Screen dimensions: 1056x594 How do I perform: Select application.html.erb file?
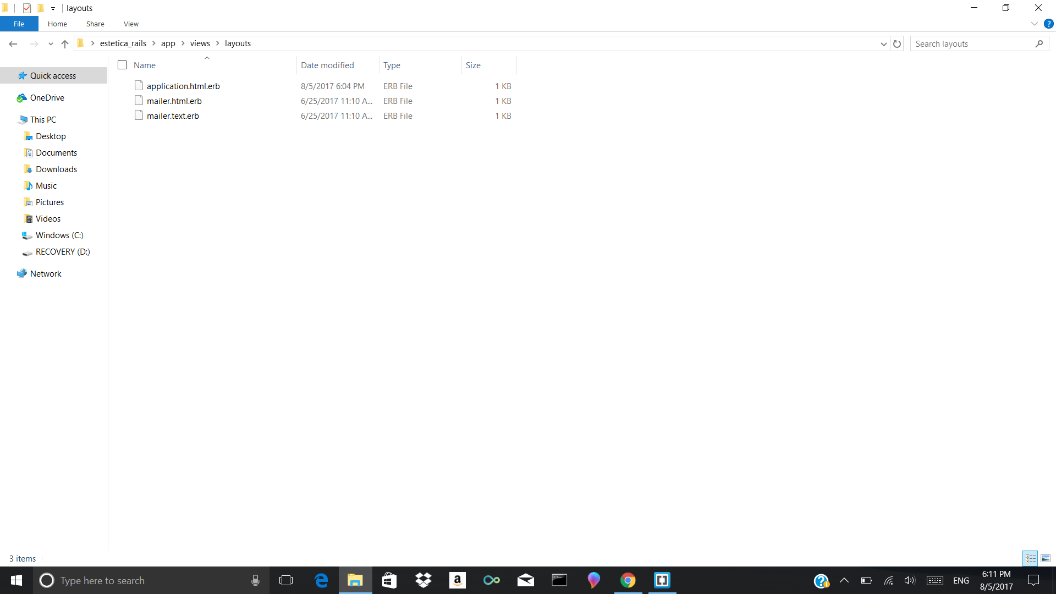pos(183,86)
